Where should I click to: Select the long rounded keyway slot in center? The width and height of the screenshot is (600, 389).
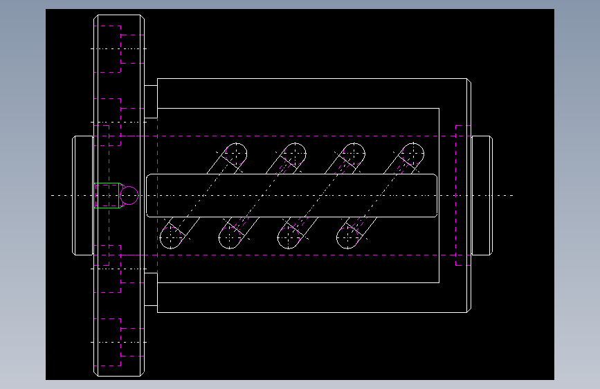[x=292, y=196]
